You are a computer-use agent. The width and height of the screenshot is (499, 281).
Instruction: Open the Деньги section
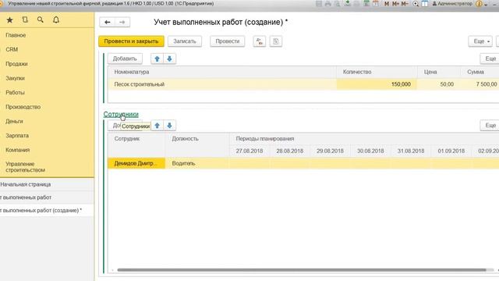pos(14,121)
